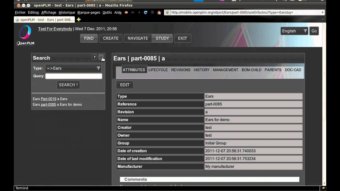Reload the page with the refresh icon

click(x=146, y=12)
